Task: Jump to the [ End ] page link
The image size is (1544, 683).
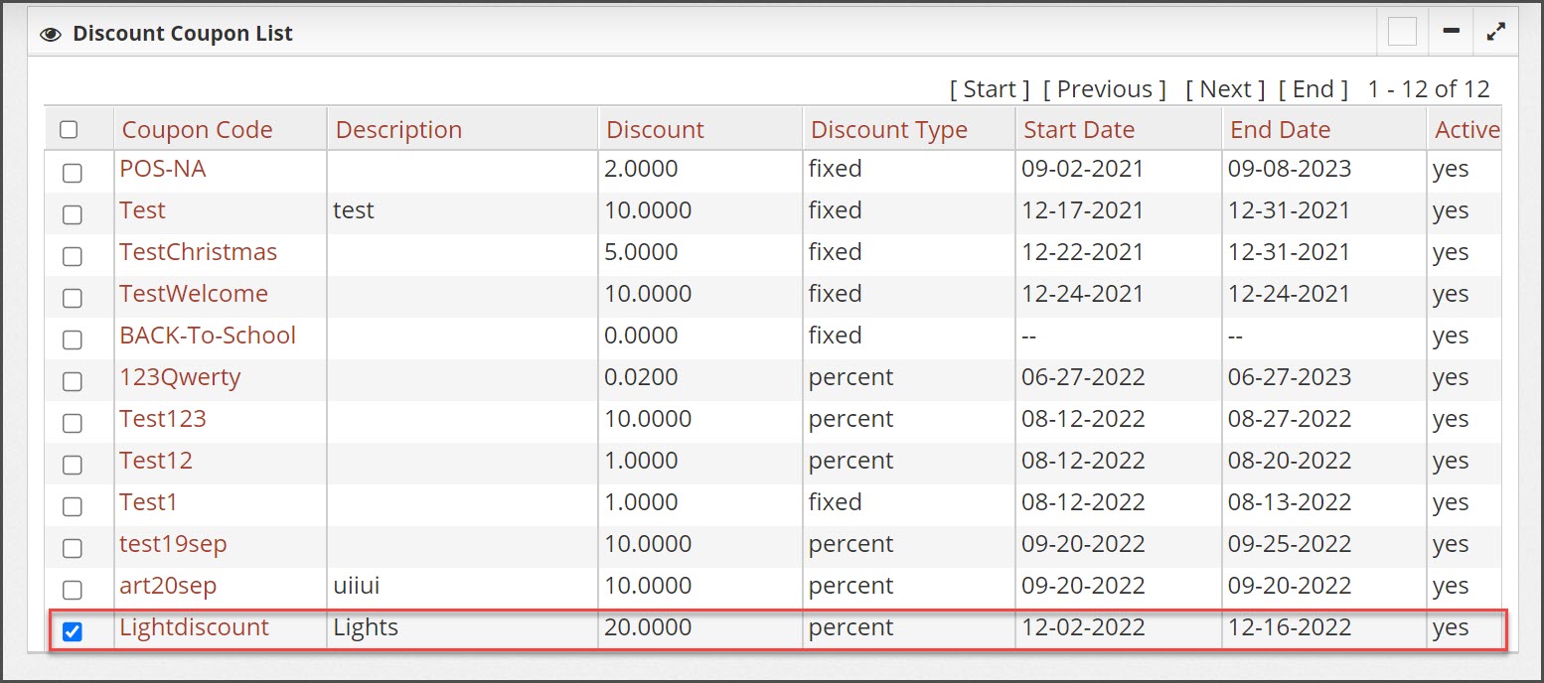Action: point(1313,89)
